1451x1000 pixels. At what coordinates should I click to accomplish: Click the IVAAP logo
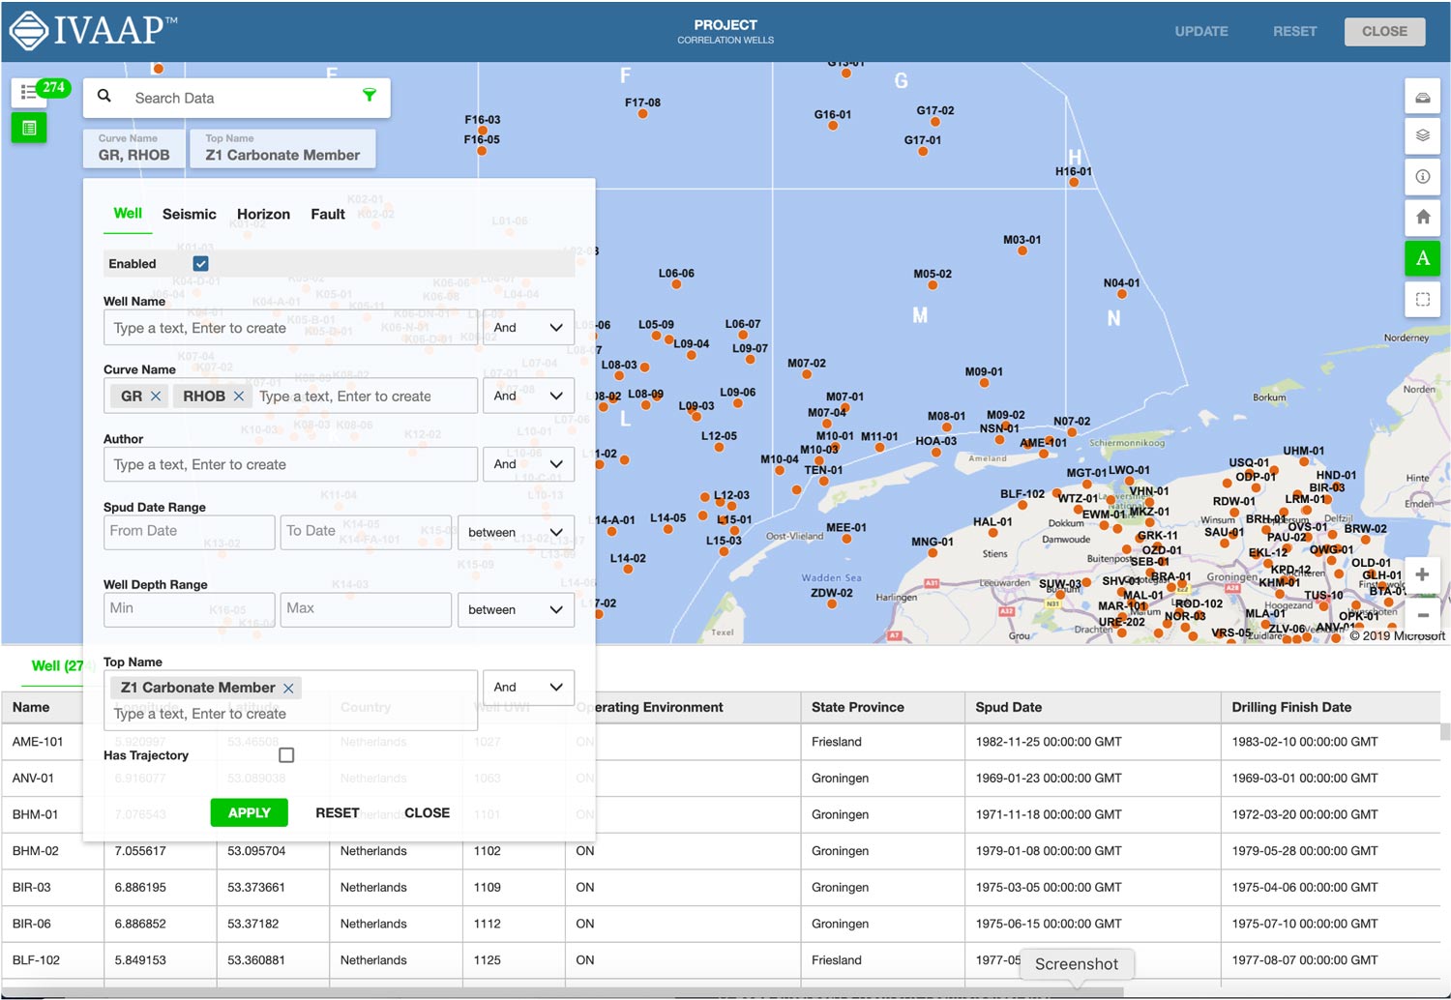[x=93, y=30]
